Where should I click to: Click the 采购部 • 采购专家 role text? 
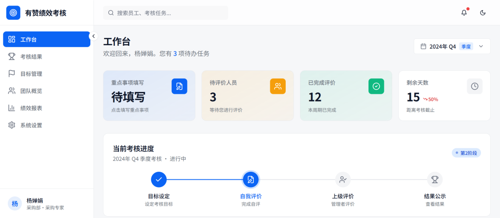tap(45, 207)
